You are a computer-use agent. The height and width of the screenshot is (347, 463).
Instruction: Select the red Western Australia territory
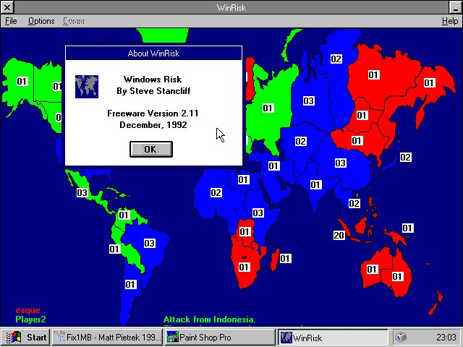click(372, 270)
